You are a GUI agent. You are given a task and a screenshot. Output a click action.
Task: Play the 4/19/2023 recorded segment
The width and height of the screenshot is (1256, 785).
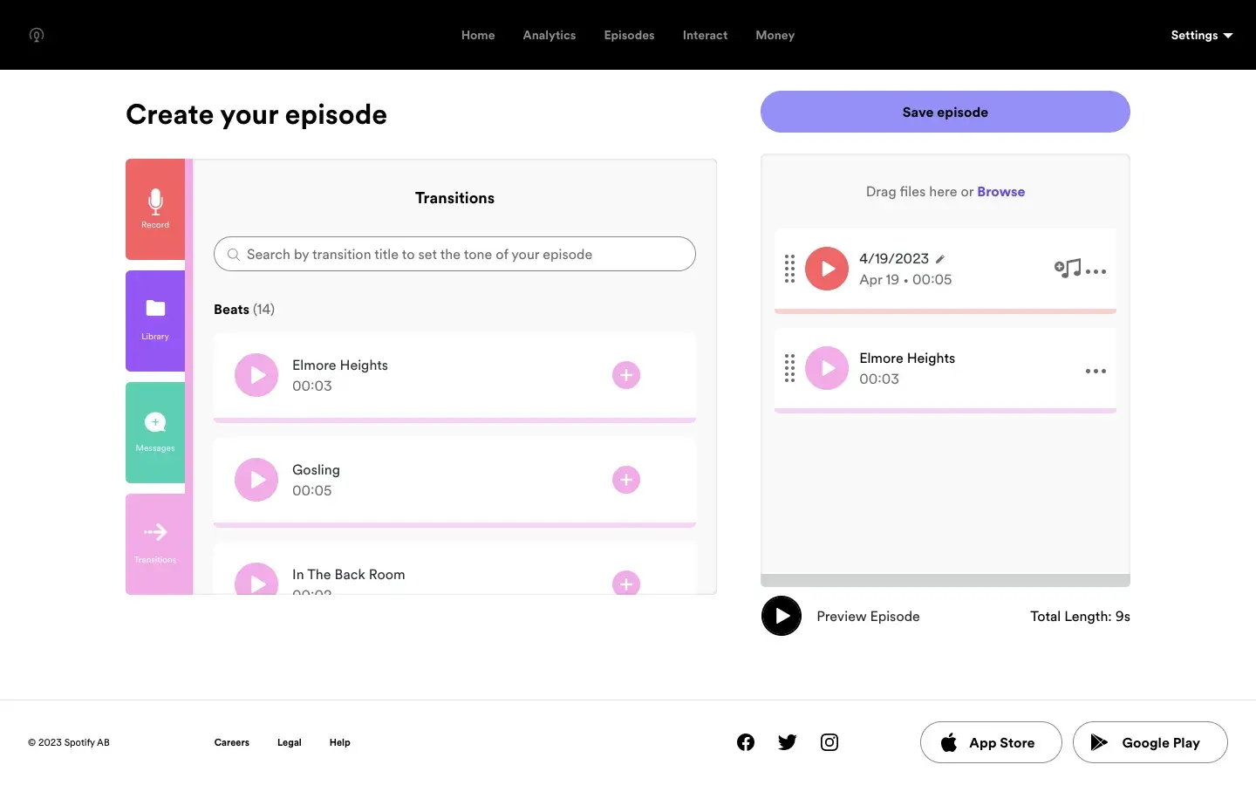click(x=826, y=269)
